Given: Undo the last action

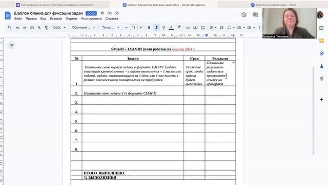Looking at the screenshot, I should [17, 27].
